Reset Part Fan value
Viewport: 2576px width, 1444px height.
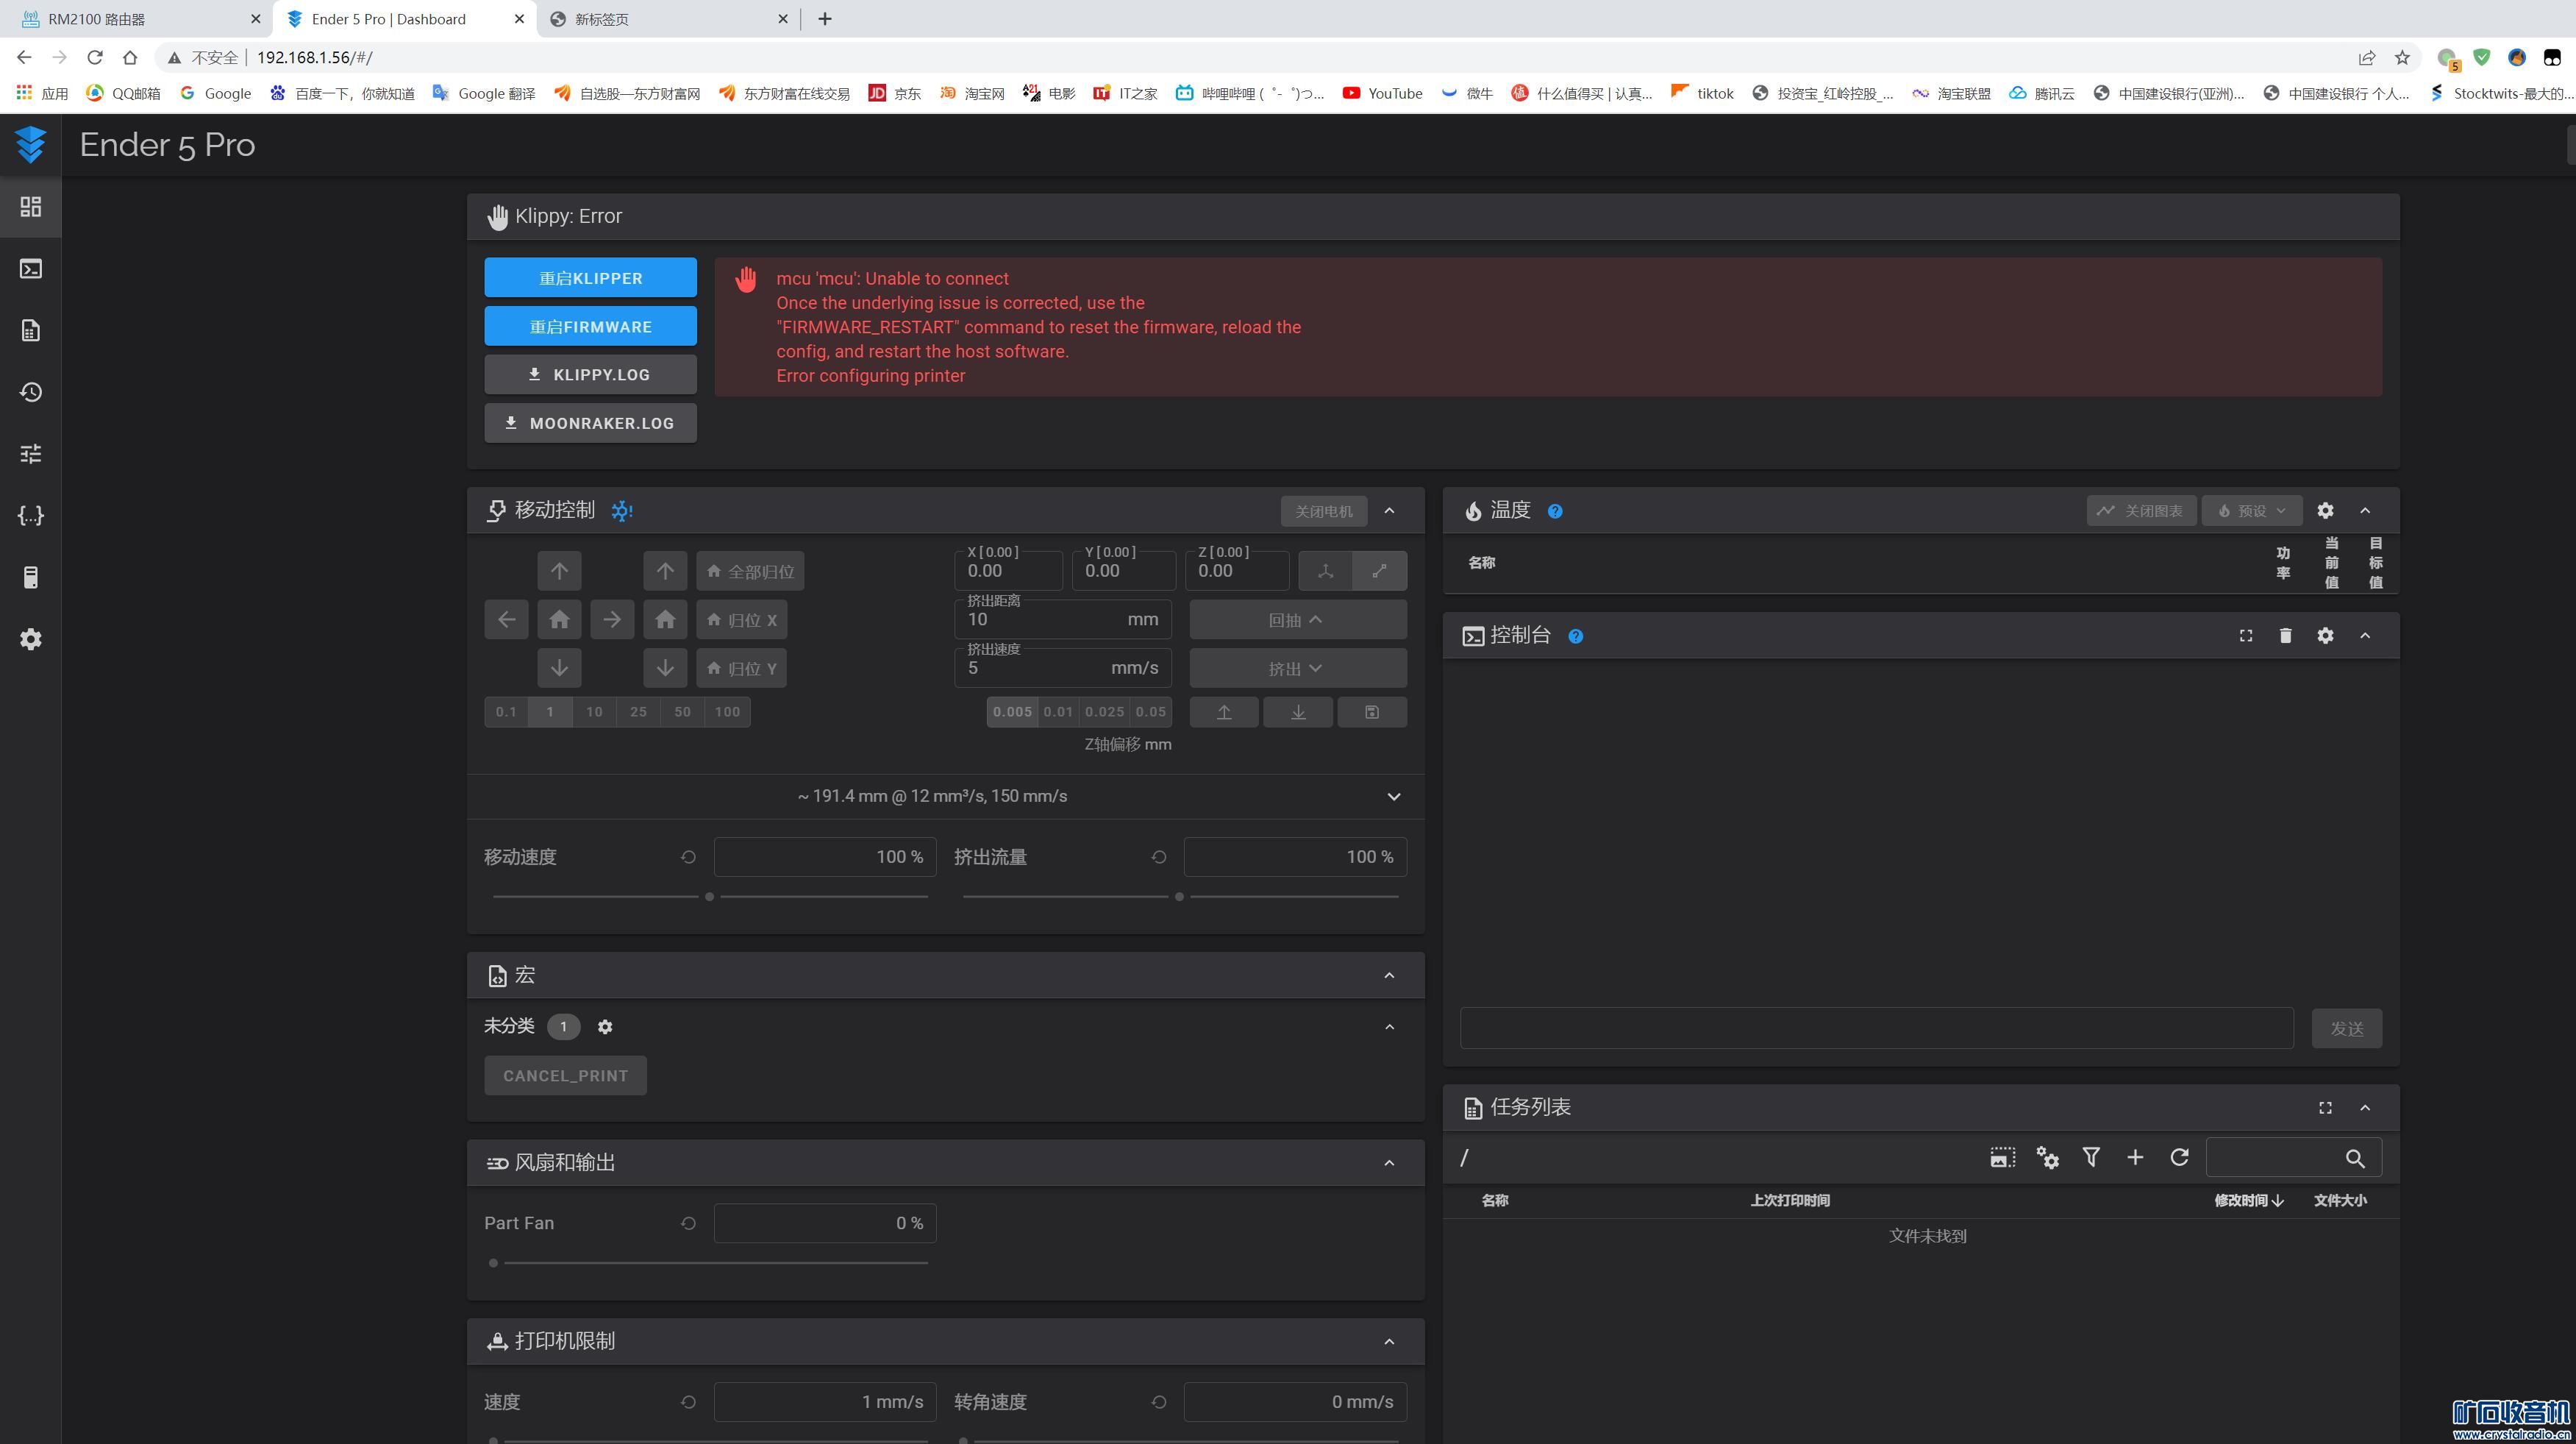pyautogui.click(x=688, y=1223)
